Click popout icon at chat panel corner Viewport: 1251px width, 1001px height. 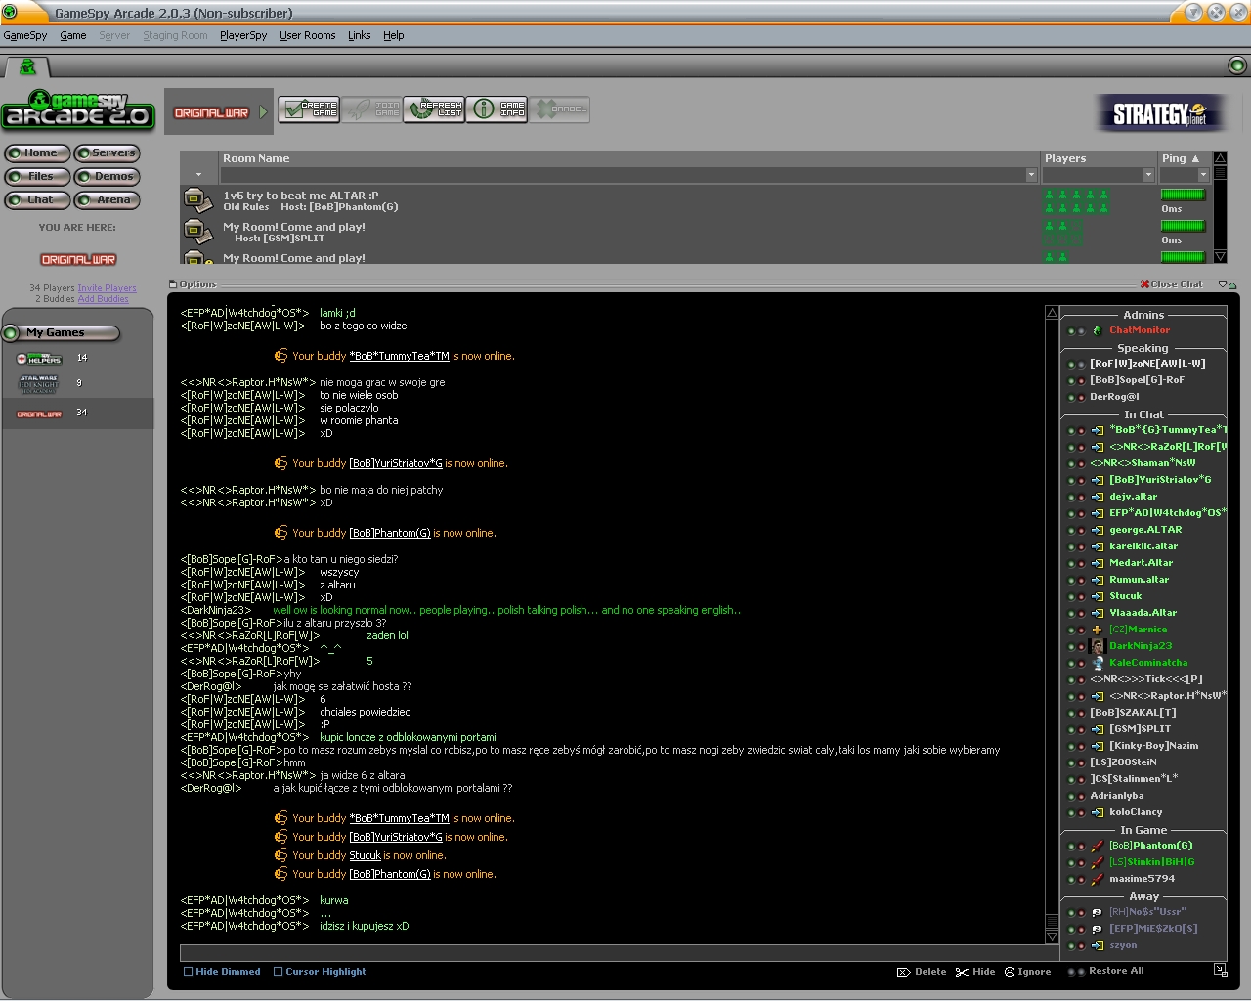click(1220, 970)
